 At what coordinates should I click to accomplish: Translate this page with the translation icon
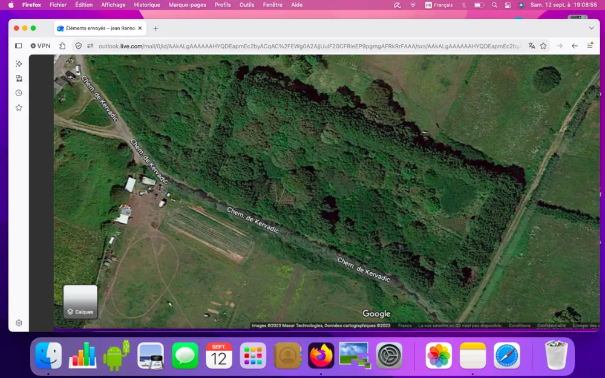pos(532,46)
